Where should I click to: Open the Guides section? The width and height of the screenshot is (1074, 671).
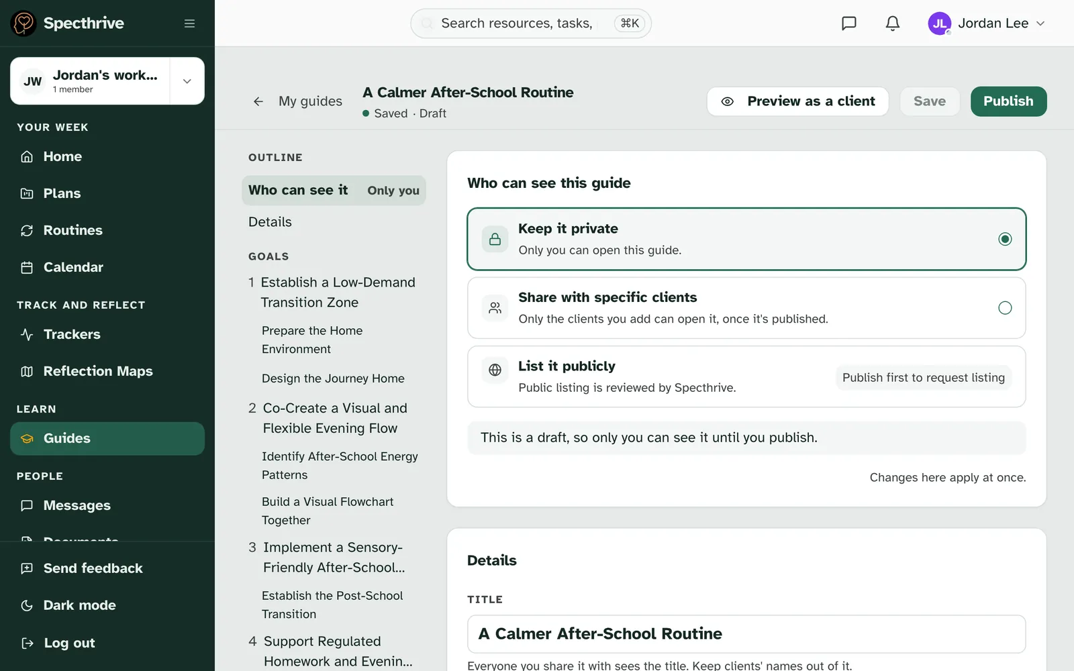(x=107, y=438)
